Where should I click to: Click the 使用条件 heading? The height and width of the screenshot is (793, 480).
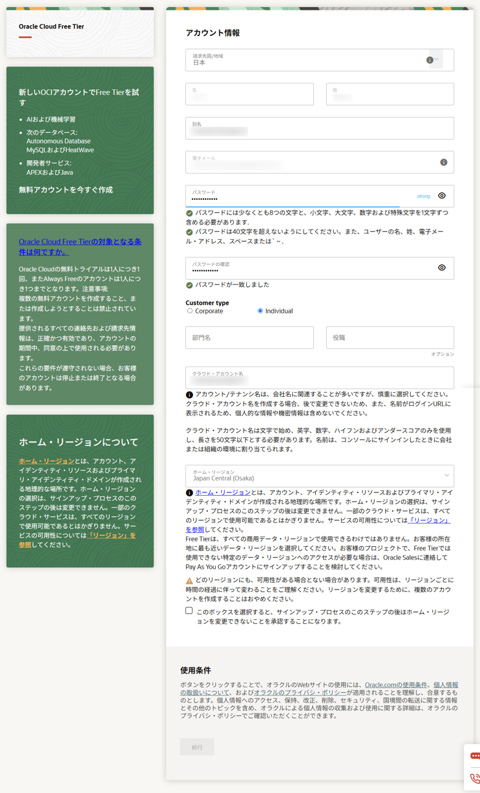(196, 670)
